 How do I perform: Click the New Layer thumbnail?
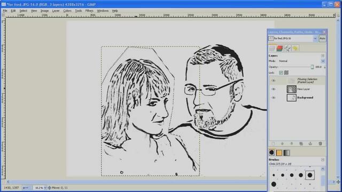(291, 89)
